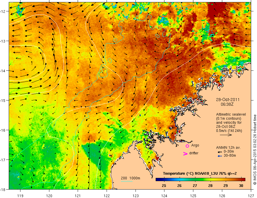Click the latitude axis label -12
This screenshot has height=198, width=257.
3,11
